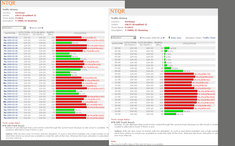Open the Daily View link
This screenshot has width=235, height=146.
tap(176, 38)
